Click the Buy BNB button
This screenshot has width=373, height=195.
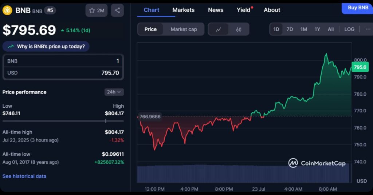[358, 8]
